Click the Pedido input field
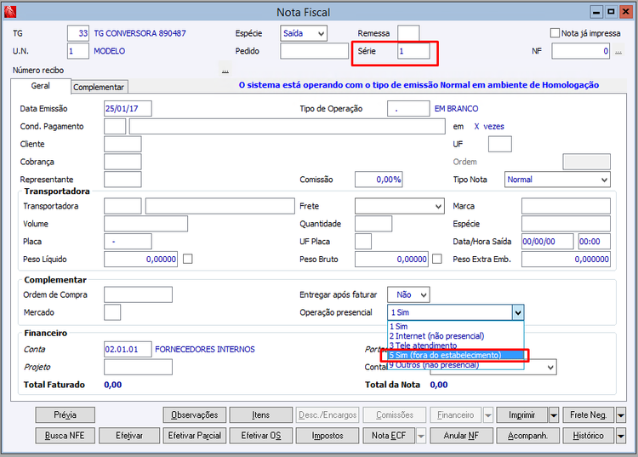This screenshot has width=638, height=457. [x=314, y=51]
